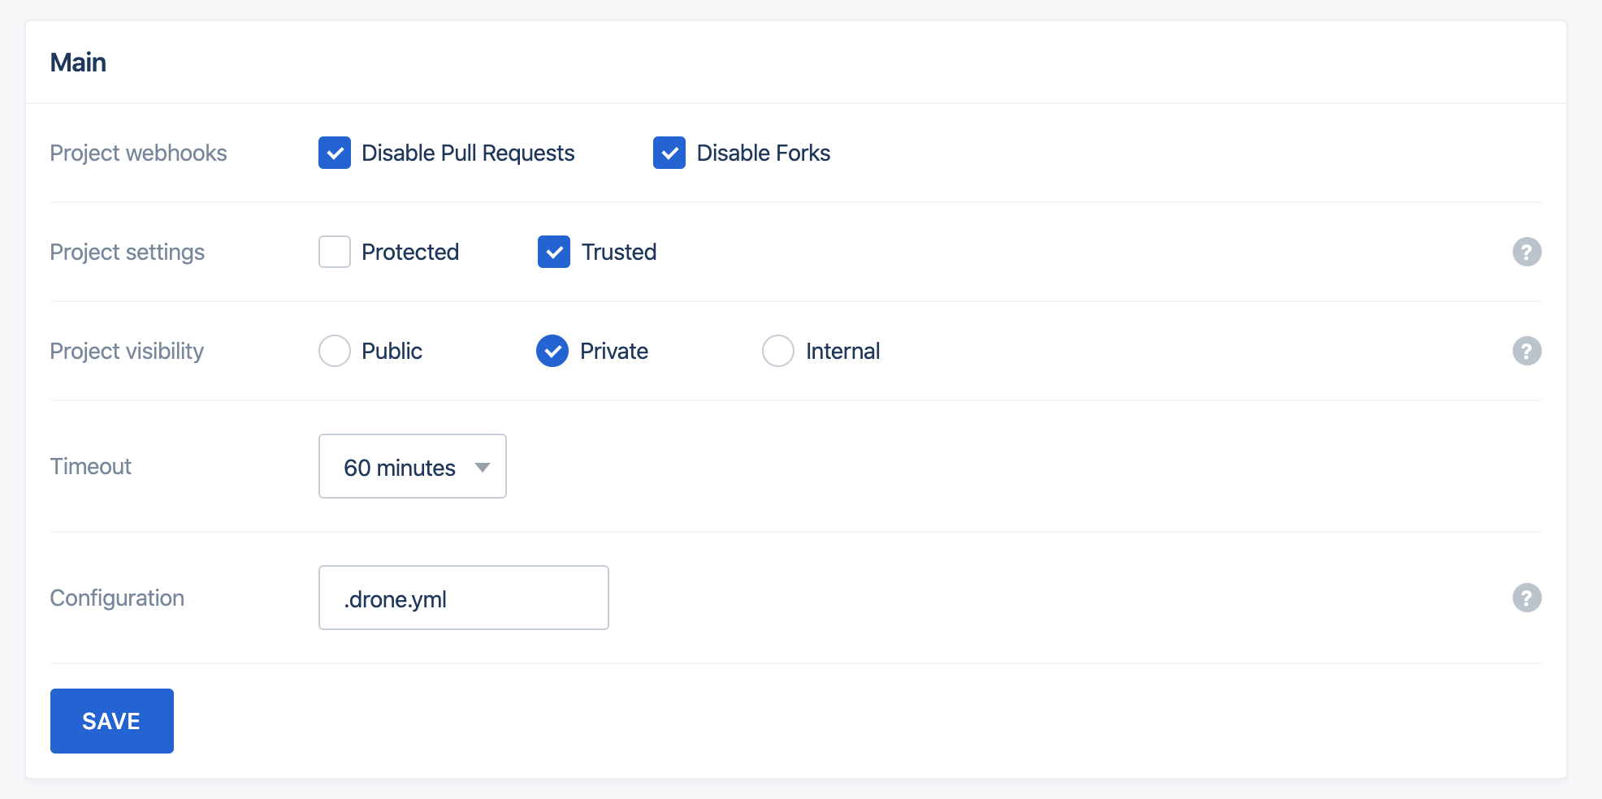Click help icon beside Project visibility options
This screenshot has width=1602, height=799.
point(1526,351)
